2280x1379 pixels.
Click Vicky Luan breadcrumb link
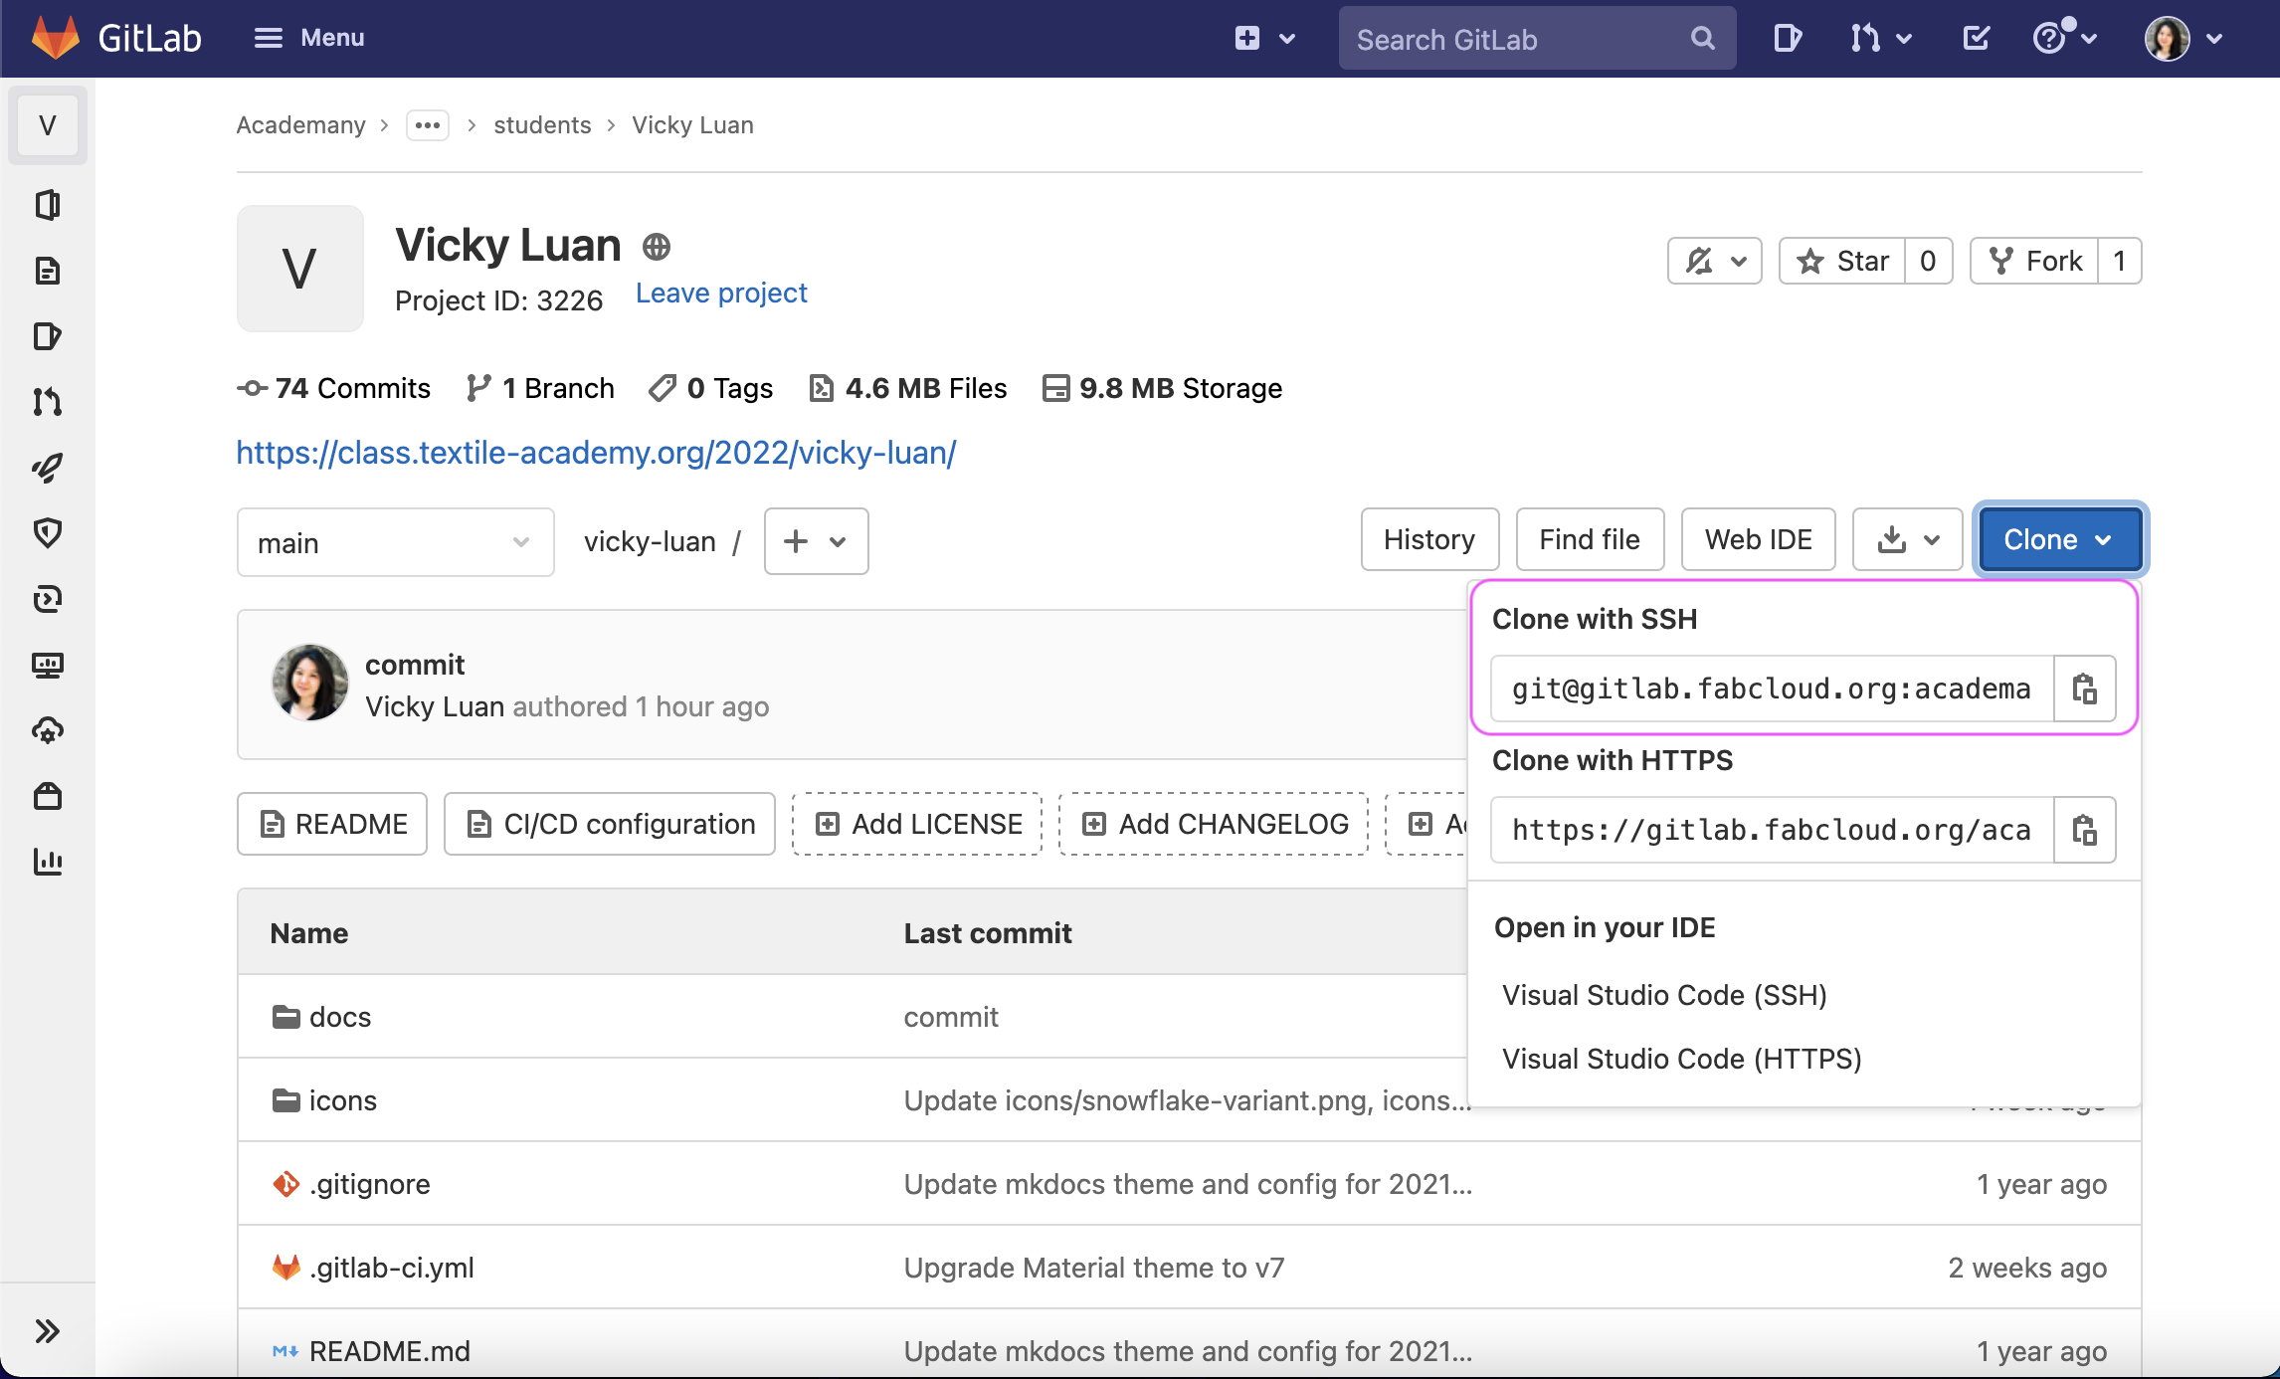click(x=692, y=125)
